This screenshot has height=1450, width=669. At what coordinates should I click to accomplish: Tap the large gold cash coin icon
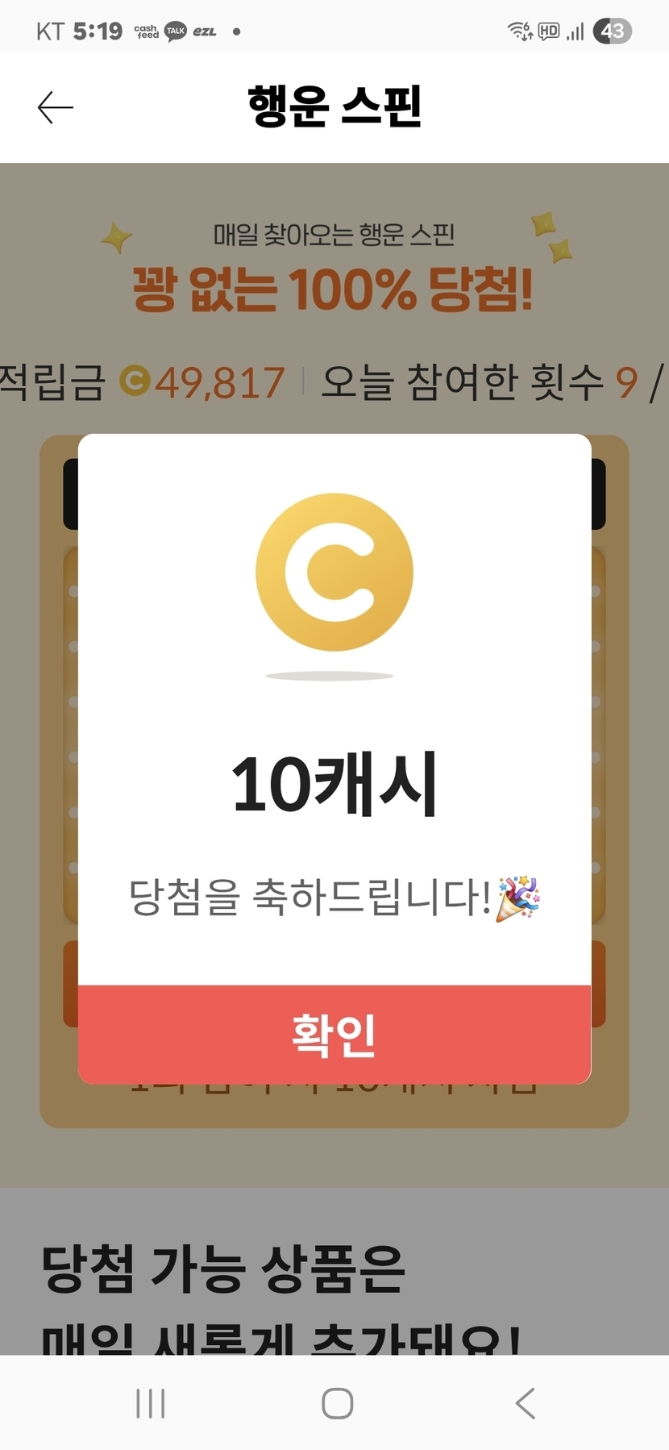click(x=334, y=573)
